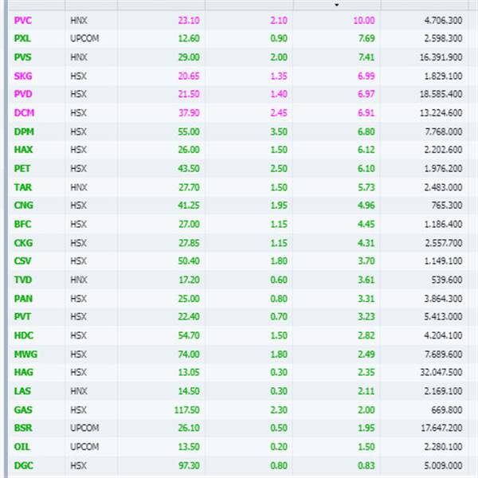This screenshot has height=478, width=478.
Task: Open PVD ticker details
Action: [23, 94]
